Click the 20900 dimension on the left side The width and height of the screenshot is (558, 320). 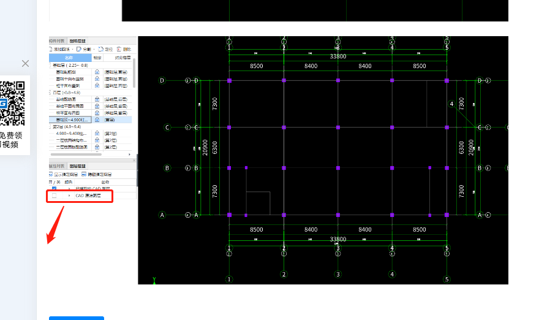point(205,148)
